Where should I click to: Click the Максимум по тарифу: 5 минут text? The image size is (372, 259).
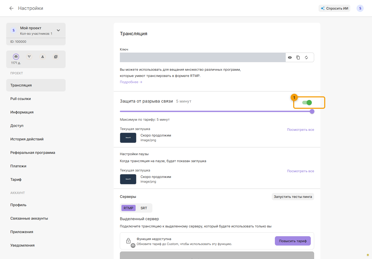tap(145, 120)
